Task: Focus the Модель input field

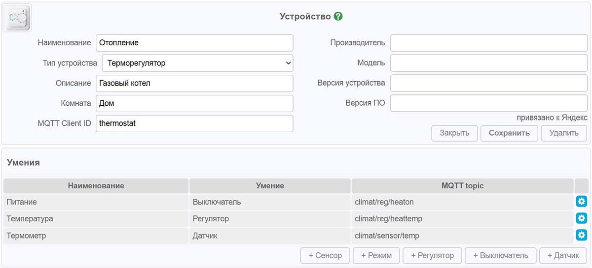Action: 489,63
